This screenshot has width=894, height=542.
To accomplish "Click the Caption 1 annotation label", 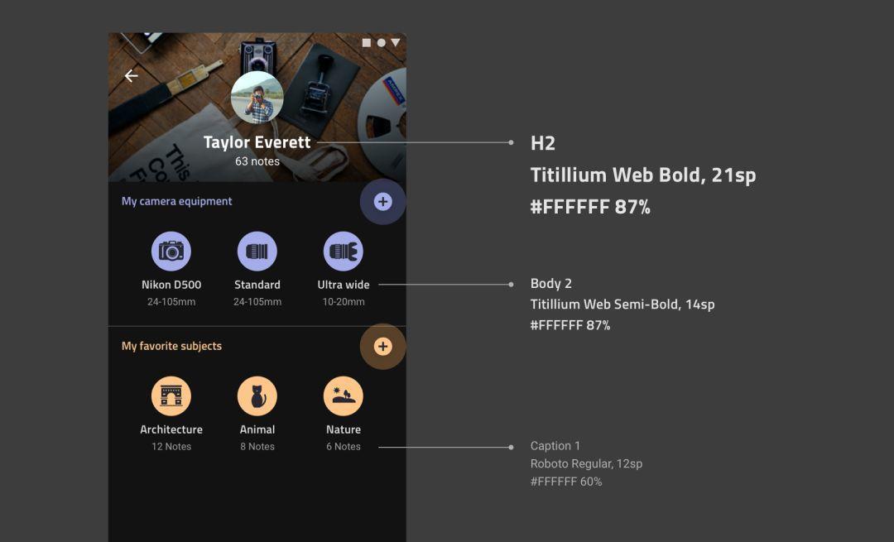I will (555, 446).
